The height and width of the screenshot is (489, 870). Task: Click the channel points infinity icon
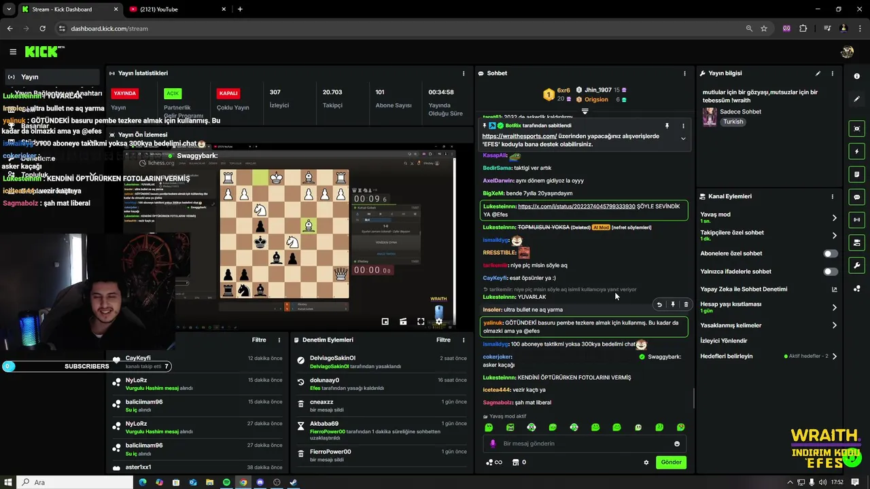(x=493, y=463)
